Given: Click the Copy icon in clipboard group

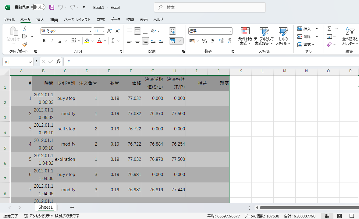Looking at the screenshot, I should click(x=25, y=37).
